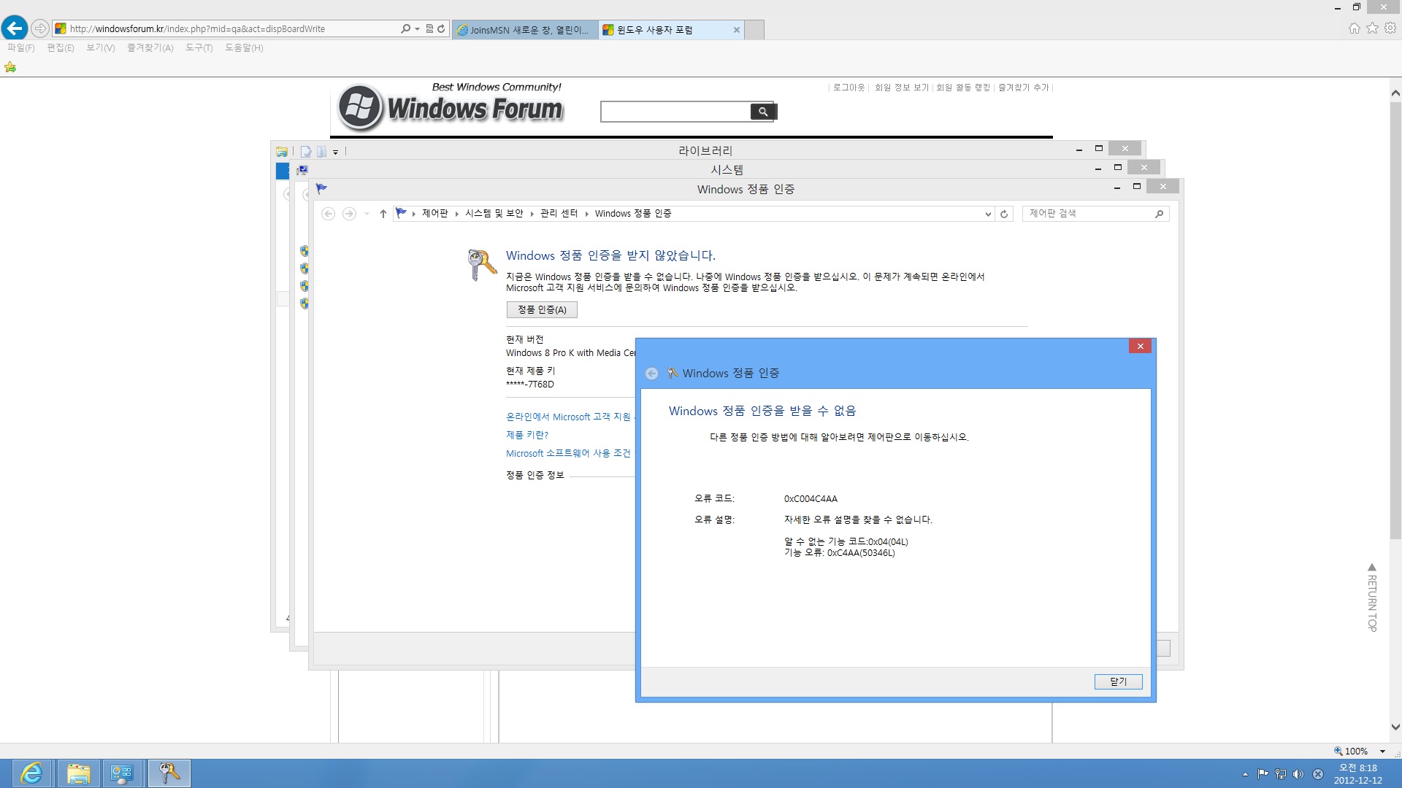Click the search magnifier in the address bar

point(405,28)
